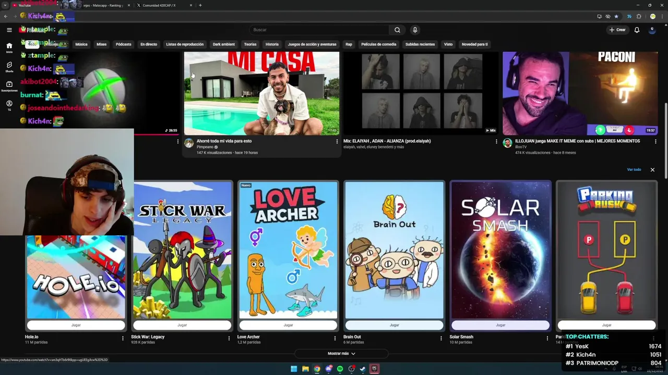Open options menu for Stick War: Legacy
The width and height of the screenshot is (668, 375).
229,338
